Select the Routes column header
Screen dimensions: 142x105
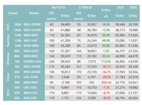[34, 13]
